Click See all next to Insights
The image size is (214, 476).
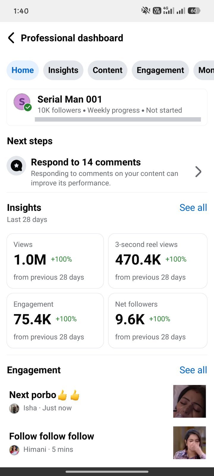(x=193, y=208)
